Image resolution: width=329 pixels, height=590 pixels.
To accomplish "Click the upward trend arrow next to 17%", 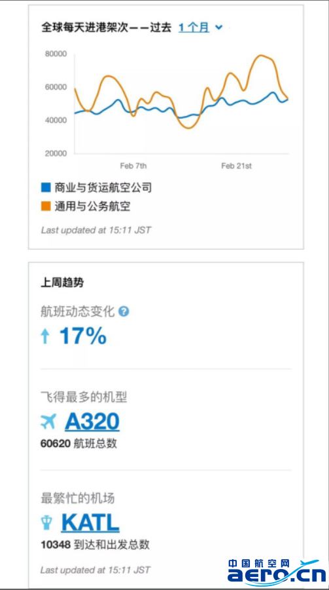I will pyautogui.click(x=45, y=336).
